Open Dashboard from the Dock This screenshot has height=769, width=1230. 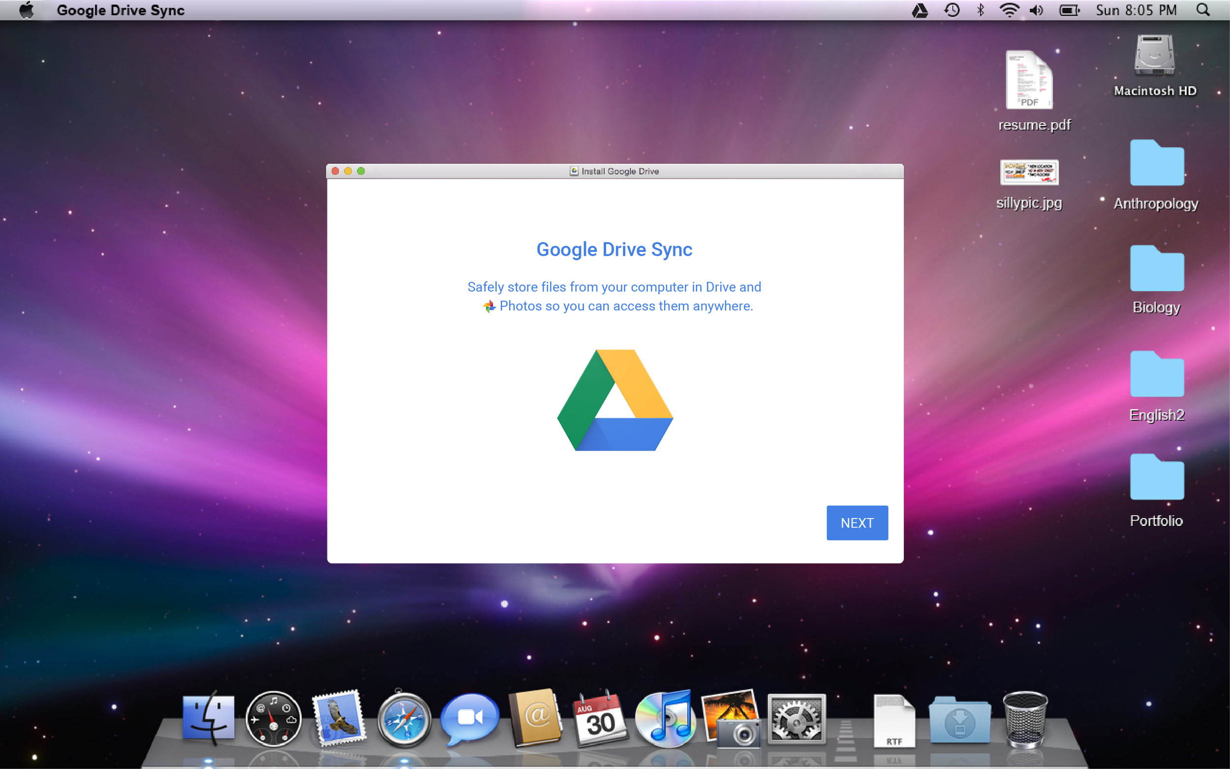point(273,719)
